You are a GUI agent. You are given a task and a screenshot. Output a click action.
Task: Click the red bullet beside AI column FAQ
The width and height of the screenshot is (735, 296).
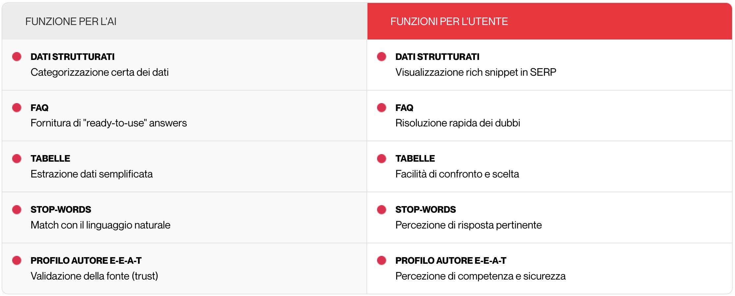(x=17, y=108)
